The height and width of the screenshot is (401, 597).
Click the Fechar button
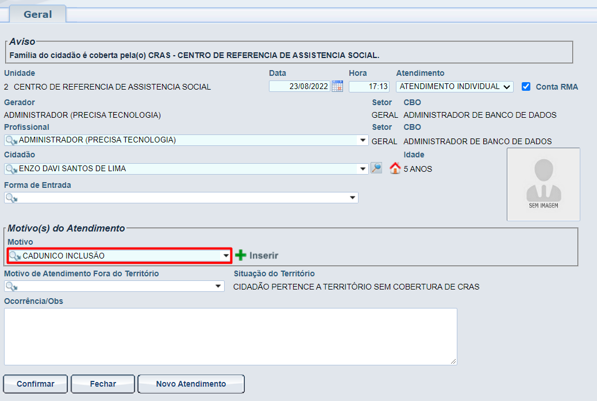pyautogui.click(x=103, y=384)
